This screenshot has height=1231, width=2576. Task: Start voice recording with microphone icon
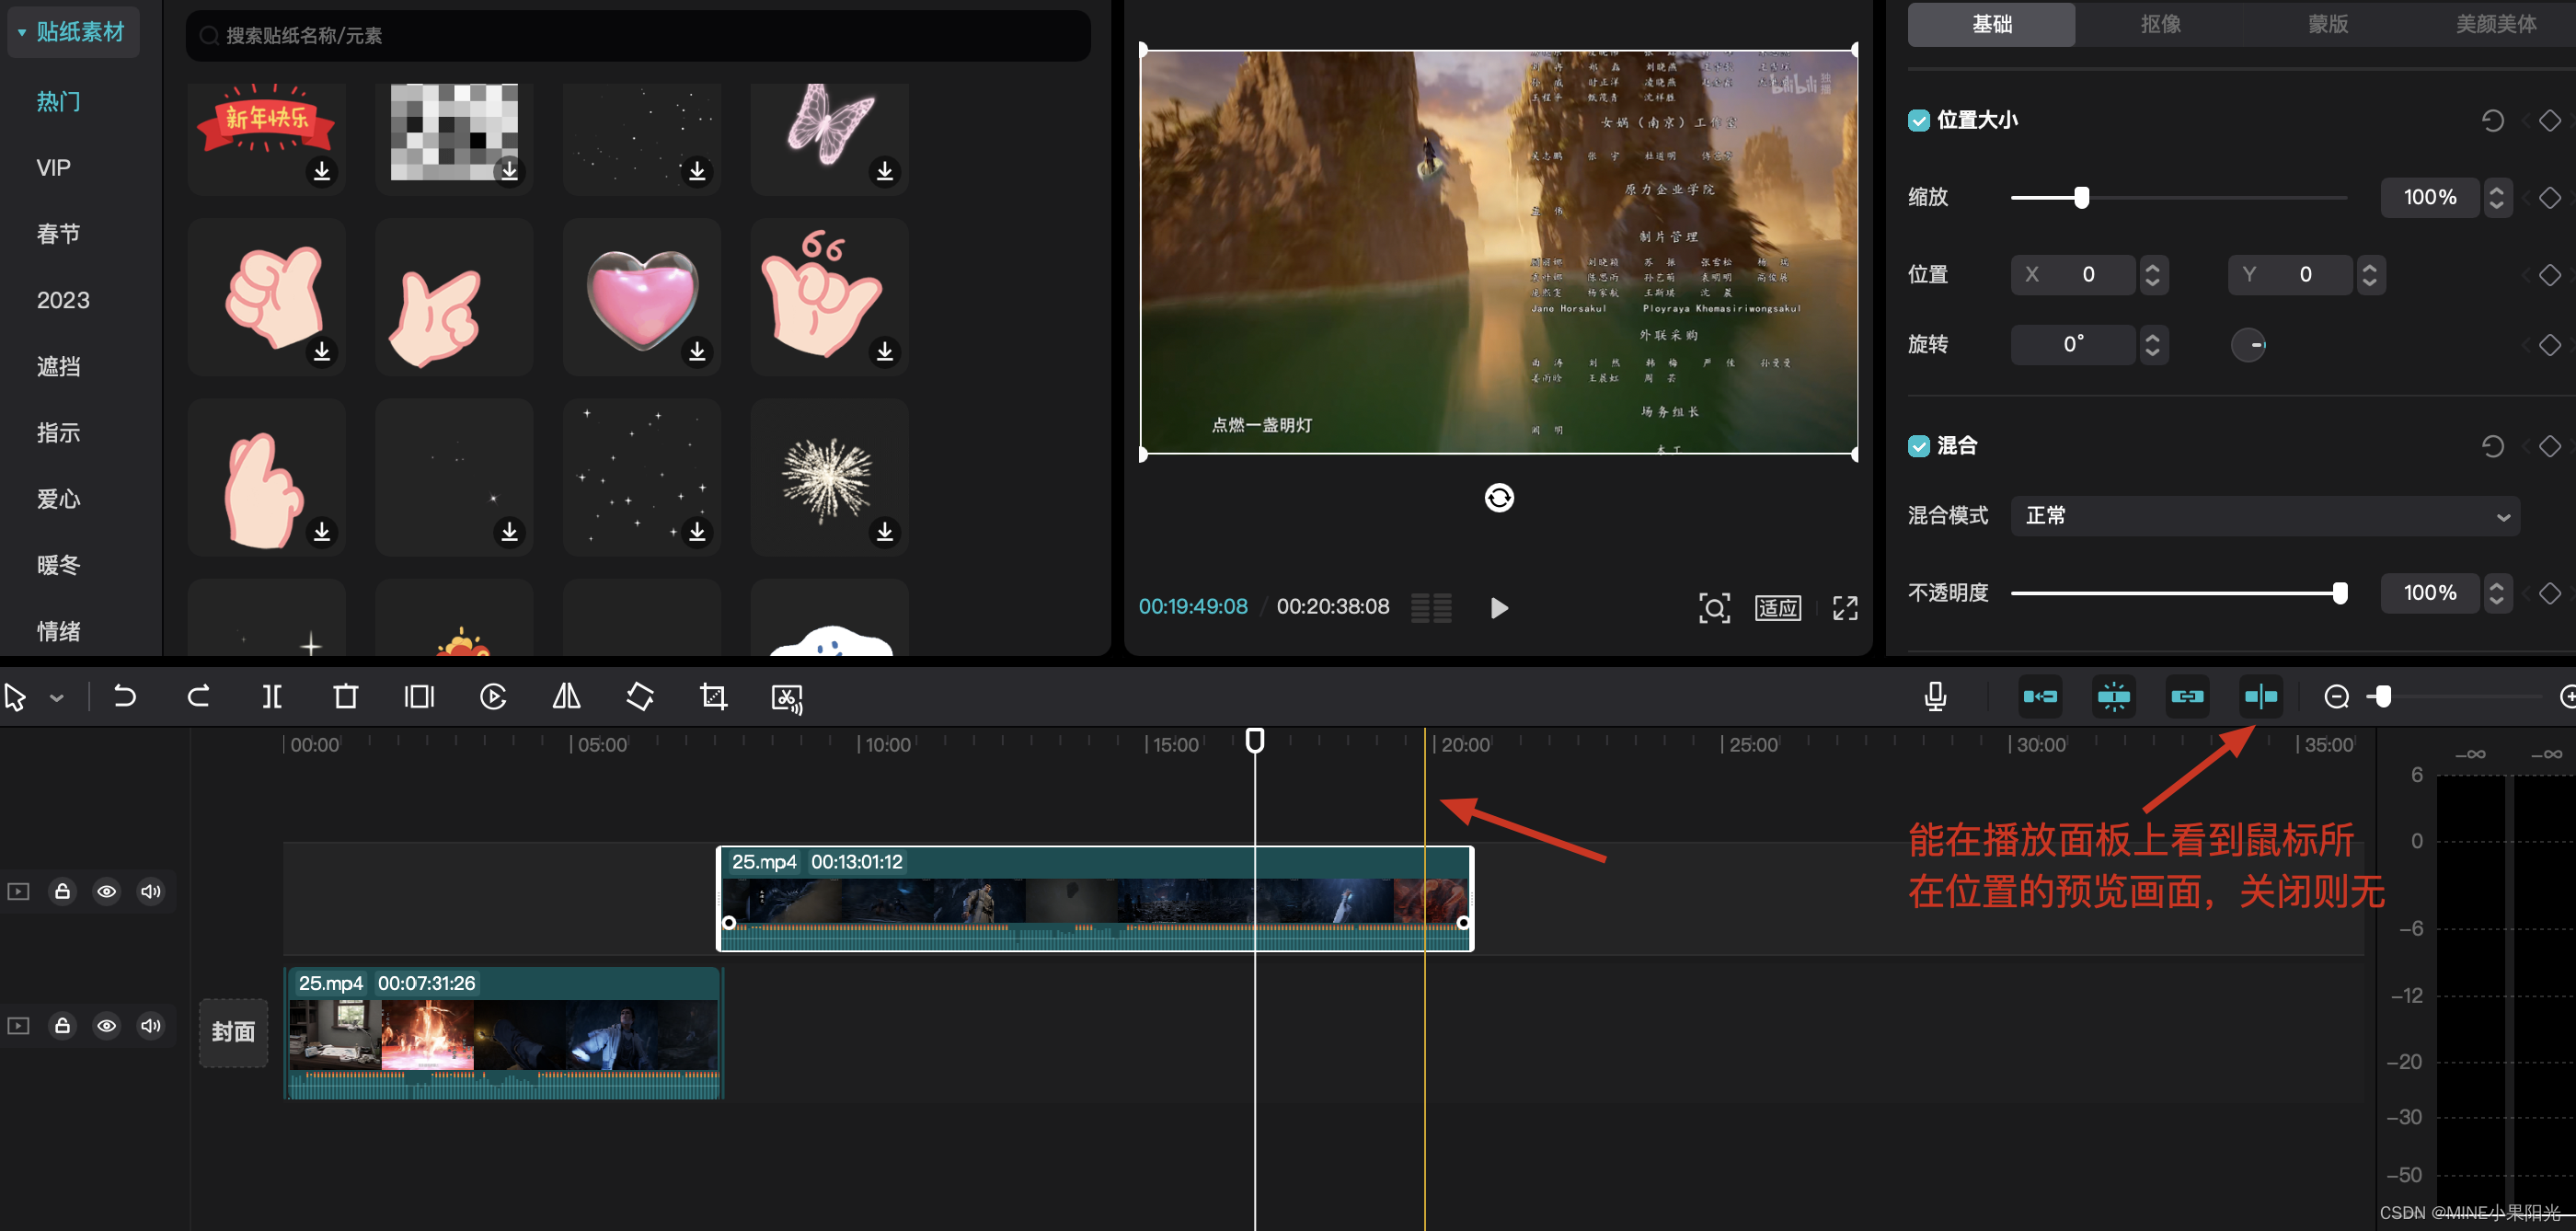(x=1935, y=696)
